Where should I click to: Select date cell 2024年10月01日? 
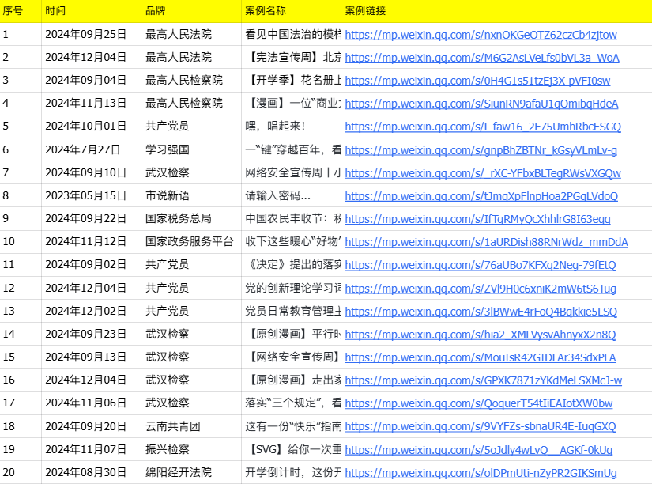[x=92, y=126]
